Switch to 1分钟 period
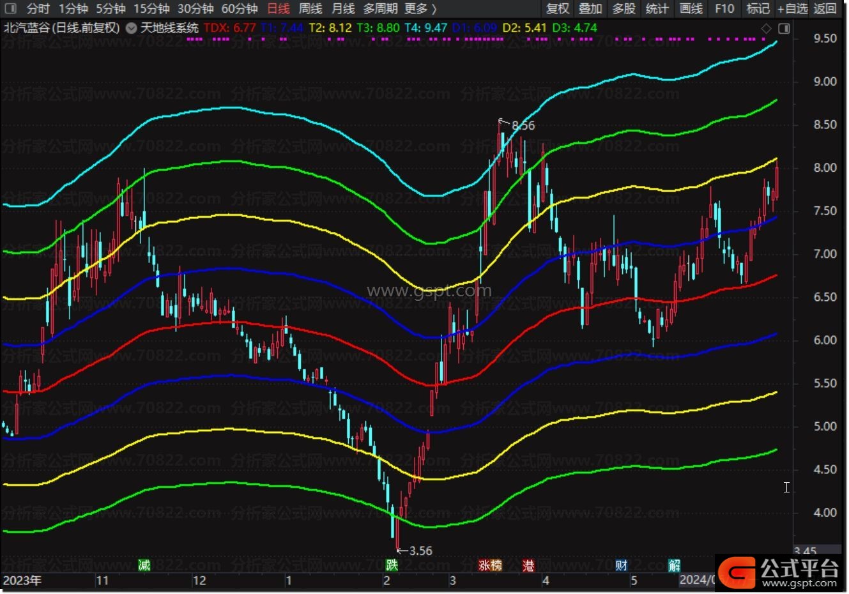The height and width of the screenshot is (594, 849). coord(73,8)
